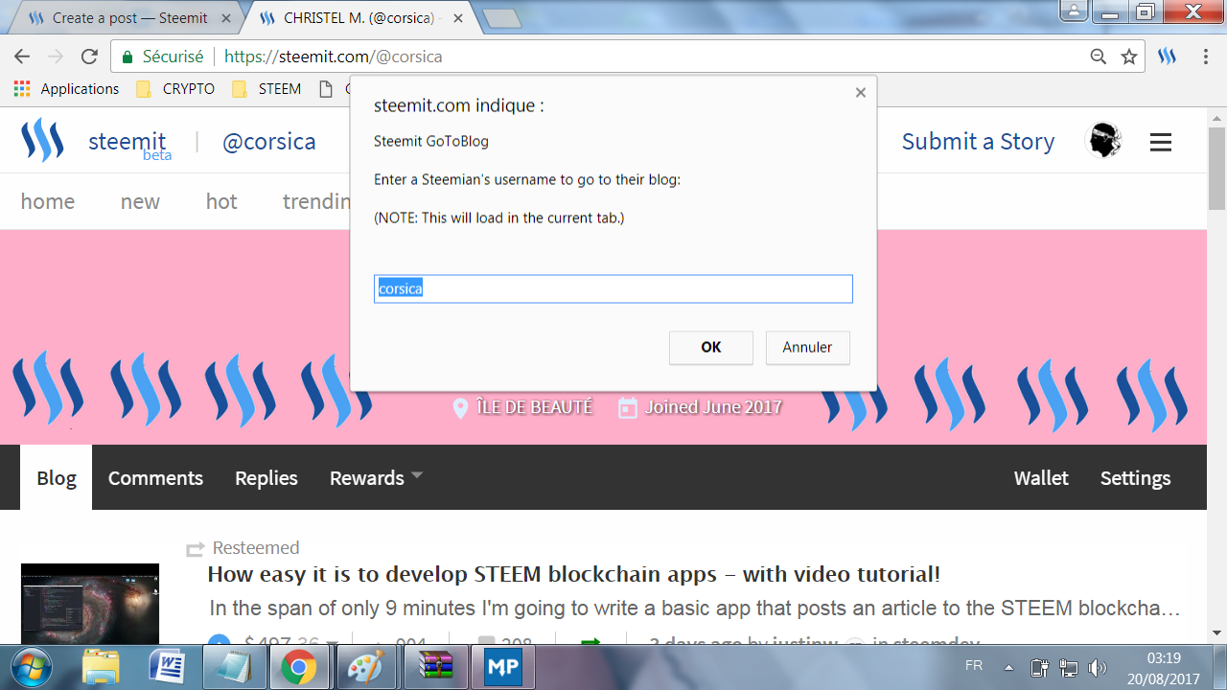
Task: Open the hamburger menu on Steemit
Action: pyautogui.click(x=1161, y=143)
